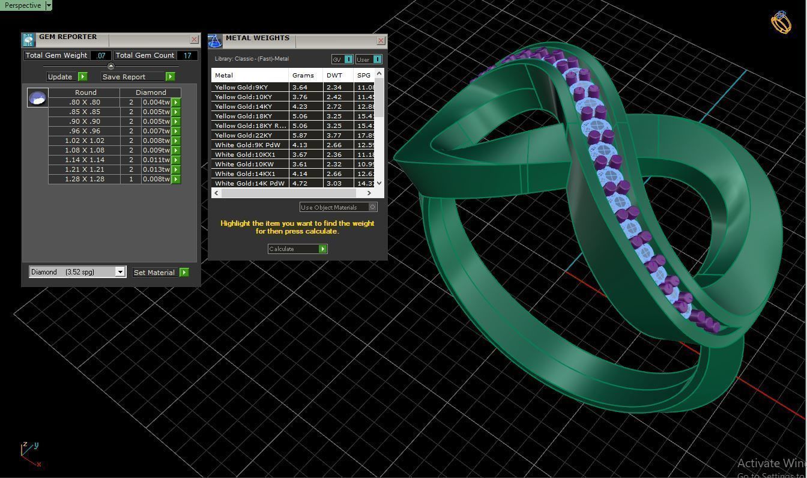This screenshot has height=478, width=807.
Task: Open the Perspective viewport dropdown arrow
Action: click(x=49, y=5)
